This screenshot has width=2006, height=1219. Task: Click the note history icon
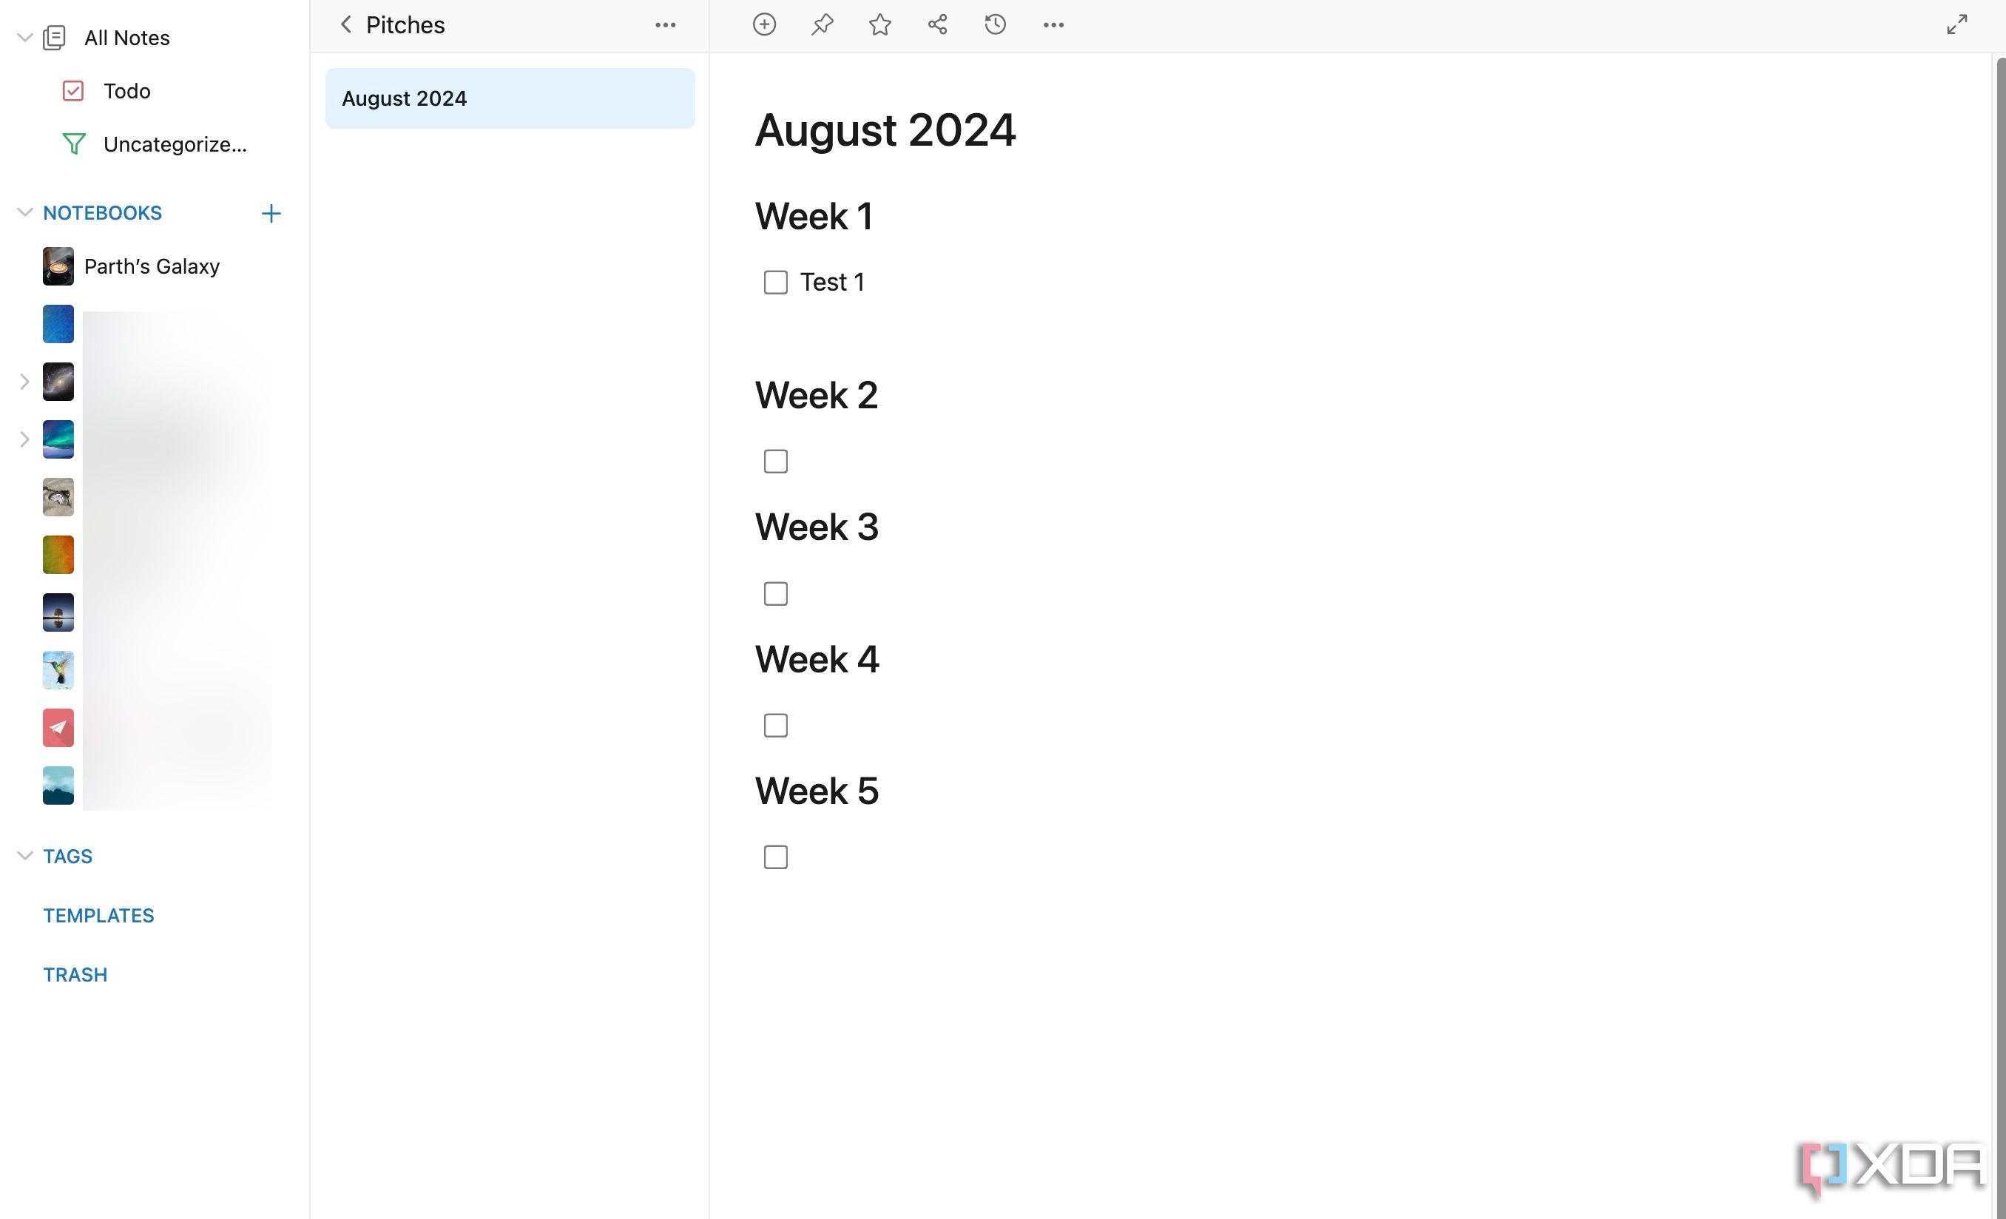pyautogui.click(x=994, y=24)
